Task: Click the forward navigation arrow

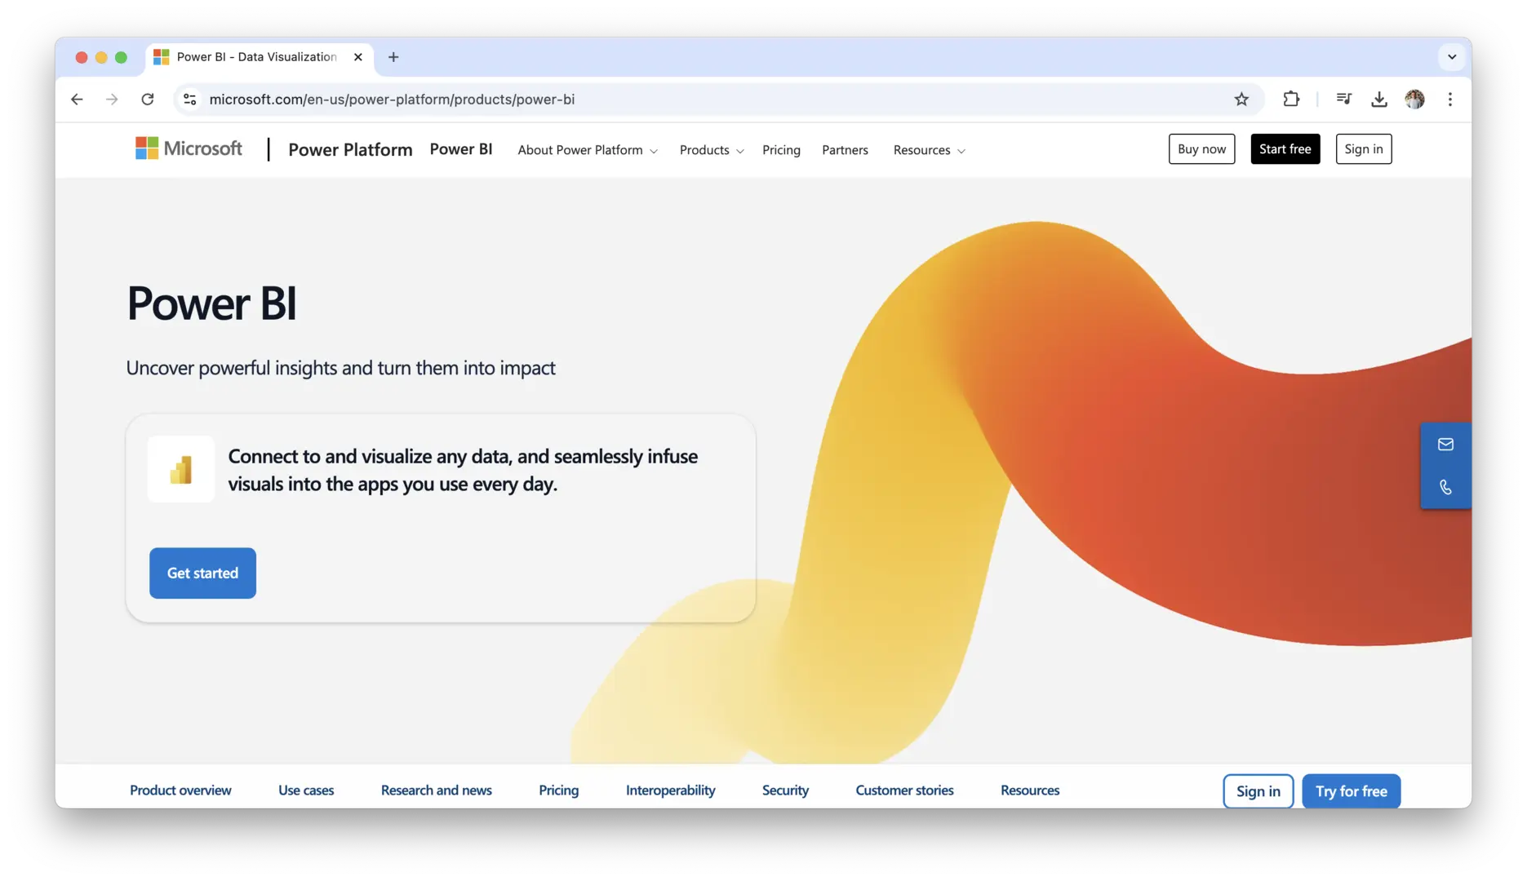Action: coord(112,100)
